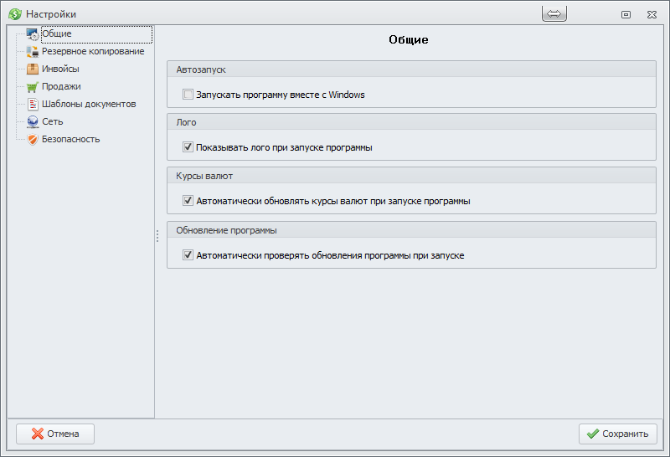Image resolution: width=670 pixels, height=457 pixels.
Task: Disable automatic currency rates update checkbox
Action: click(x=188, y=201)
